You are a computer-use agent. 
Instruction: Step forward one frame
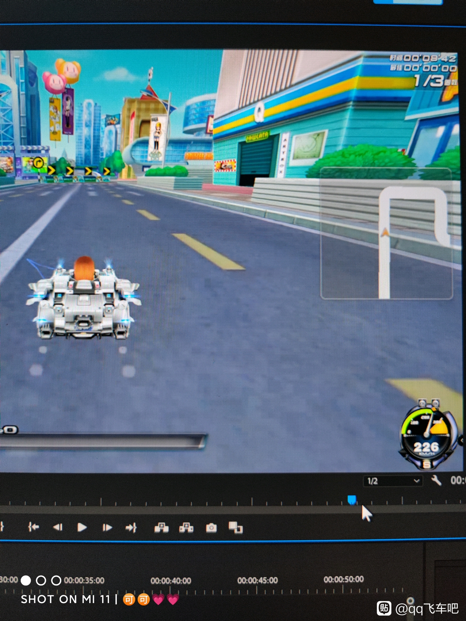(x=107, y=527)
